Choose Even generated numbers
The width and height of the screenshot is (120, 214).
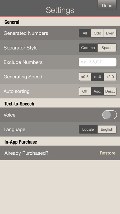110,33
